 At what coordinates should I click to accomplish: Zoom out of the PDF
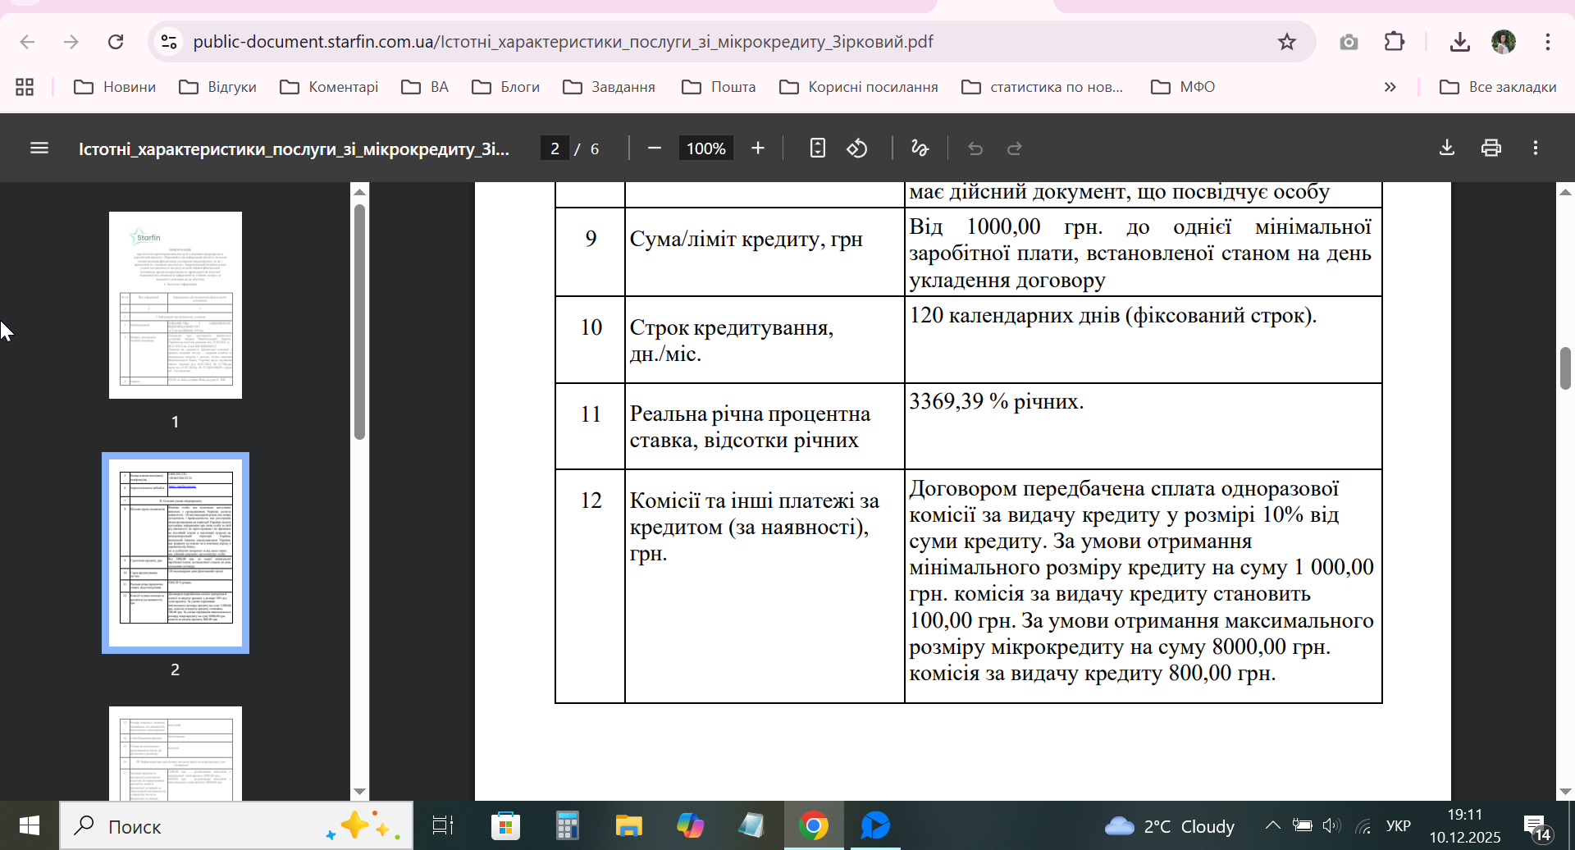[x=654, y=149]
